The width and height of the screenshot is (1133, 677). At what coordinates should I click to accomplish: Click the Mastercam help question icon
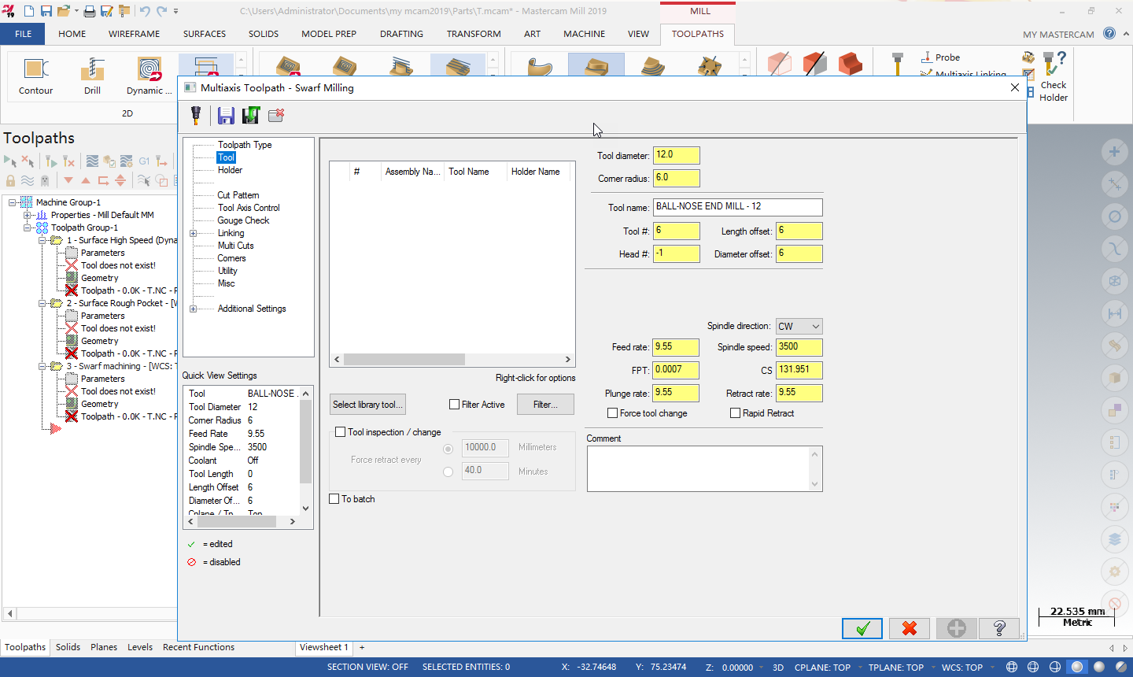[x=1109, y=33]
